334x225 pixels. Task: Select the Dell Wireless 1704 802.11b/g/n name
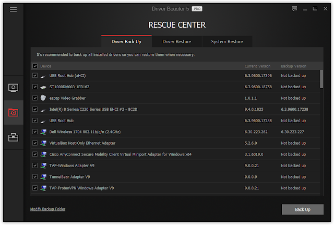pos(85,132)
